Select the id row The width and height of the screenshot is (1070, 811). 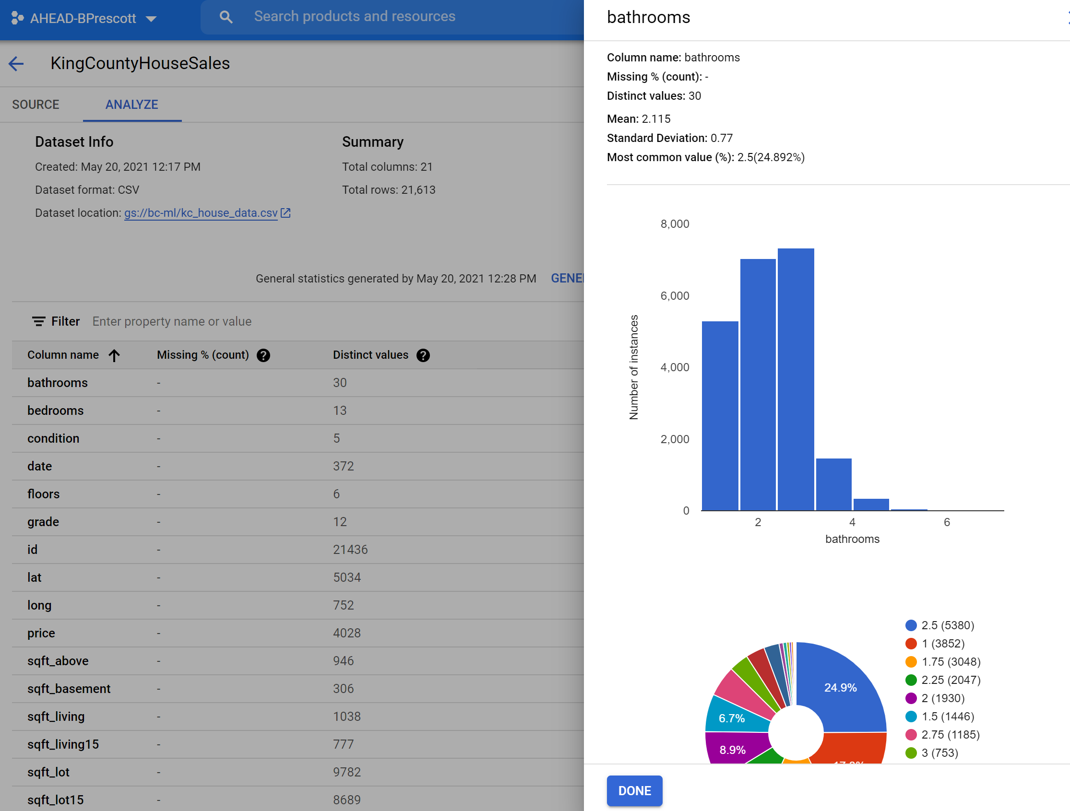tap(297, 550)
